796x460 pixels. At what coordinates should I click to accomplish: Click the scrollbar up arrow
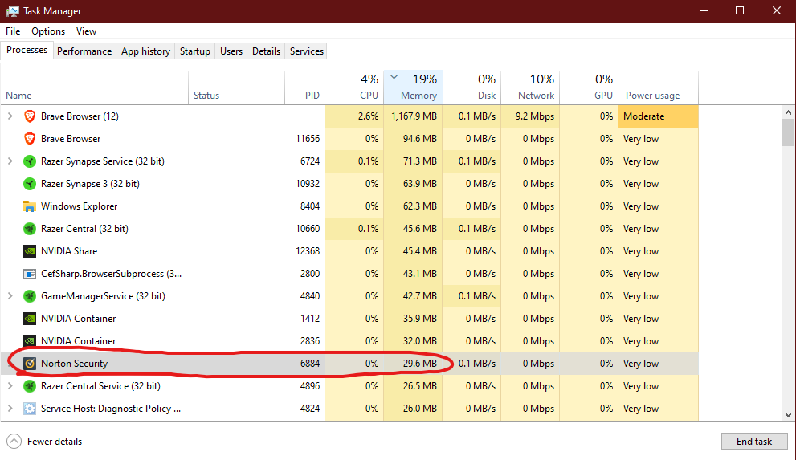(x=788, y=112)
